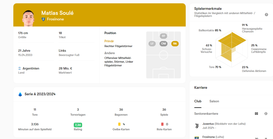Click the red card icon

162,124
